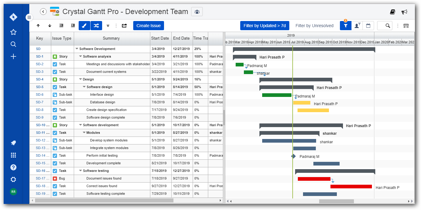Viewport: 421px width, 210px height.
Task: Open the rocket releases icon in sidebar
Action: click(13, 143)
